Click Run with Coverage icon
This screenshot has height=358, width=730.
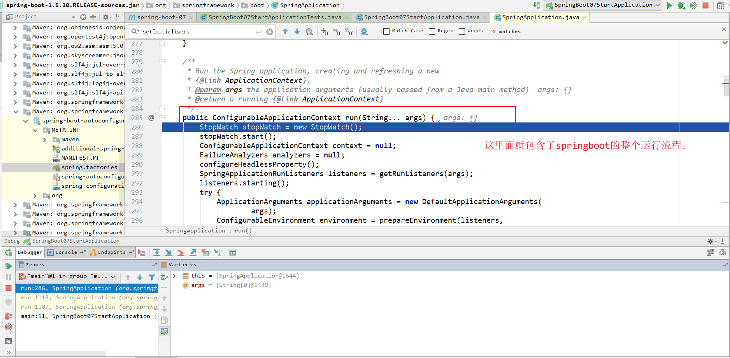click(x=693, y=5)
